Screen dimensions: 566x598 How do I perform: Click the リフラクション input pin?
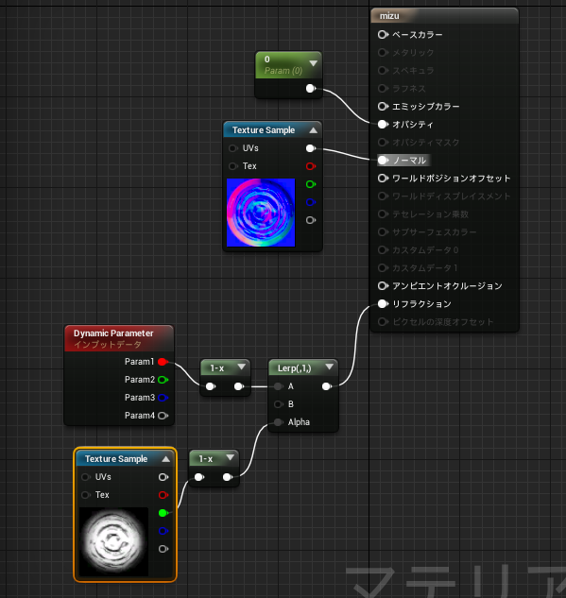coord(383,303)
